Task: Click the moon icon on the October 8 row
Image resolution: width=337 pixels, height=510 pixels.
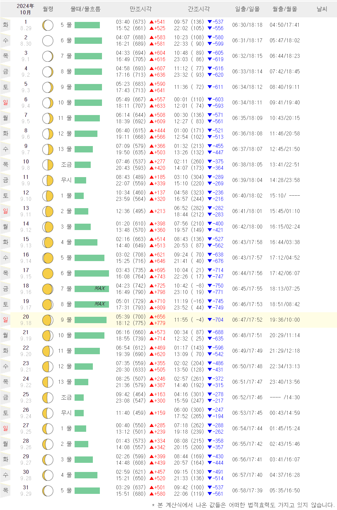Action: click(48, 134)
